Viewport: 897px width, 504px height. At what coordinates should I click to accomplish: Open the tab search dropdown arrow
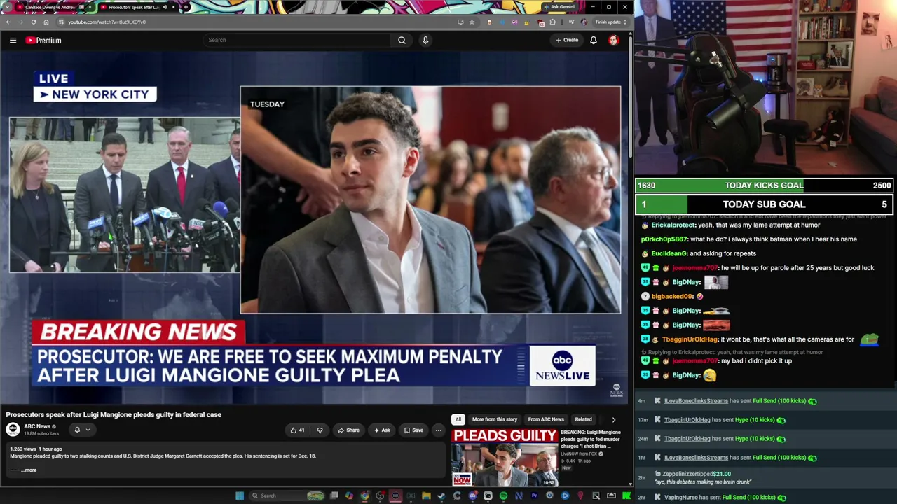click(8, 7)
